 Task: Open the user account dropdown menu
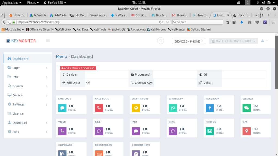(x=264, y=41)
